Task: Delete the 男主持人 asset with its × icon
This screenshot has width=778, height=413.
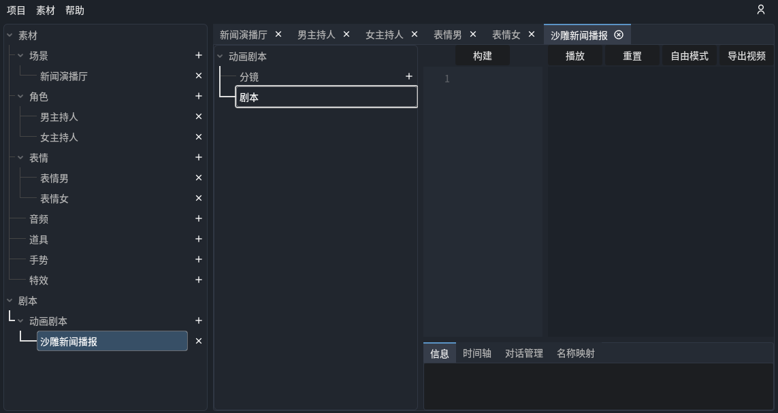Action: [x=198, y=116]
